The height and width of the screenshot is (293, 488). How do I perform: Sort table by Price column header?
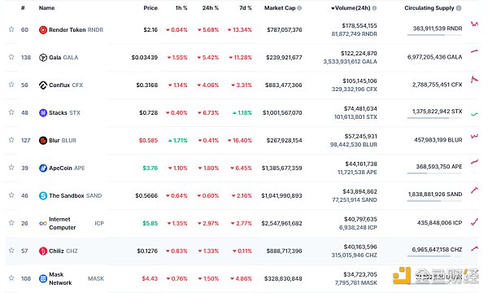click(150, 8)
